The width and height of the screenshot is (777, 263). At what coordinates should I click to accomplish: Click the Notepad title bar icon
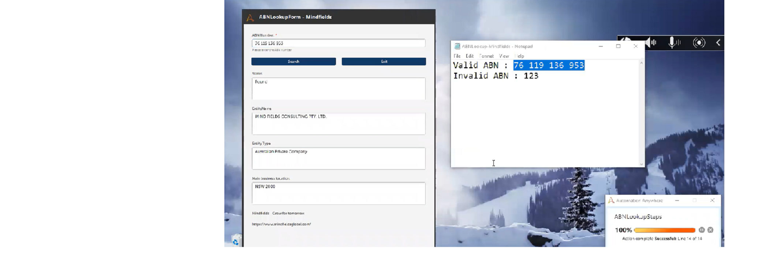pyautogui.click(x=457, y=46)
